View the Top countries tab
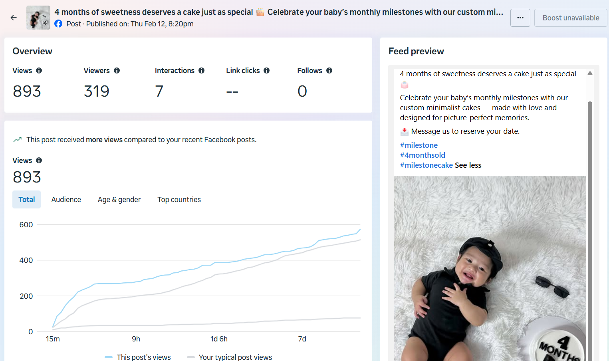The width and height of the screenshot is (609, 361). [179, 200]
